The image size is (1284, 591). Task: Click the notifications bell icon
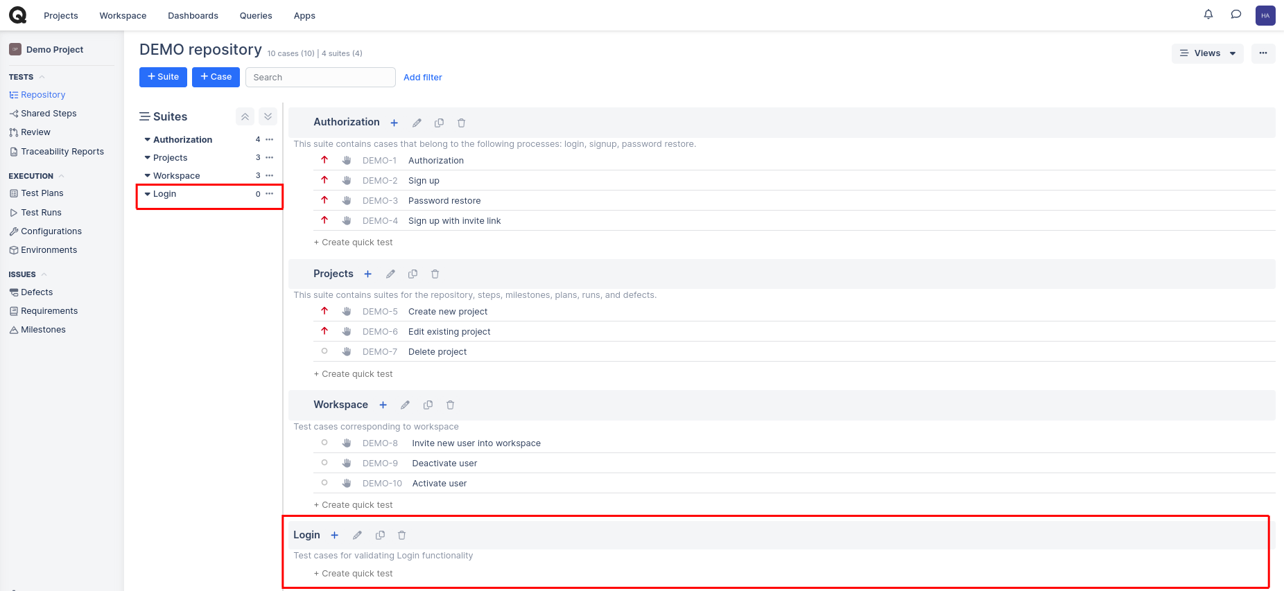point(1208,15)
